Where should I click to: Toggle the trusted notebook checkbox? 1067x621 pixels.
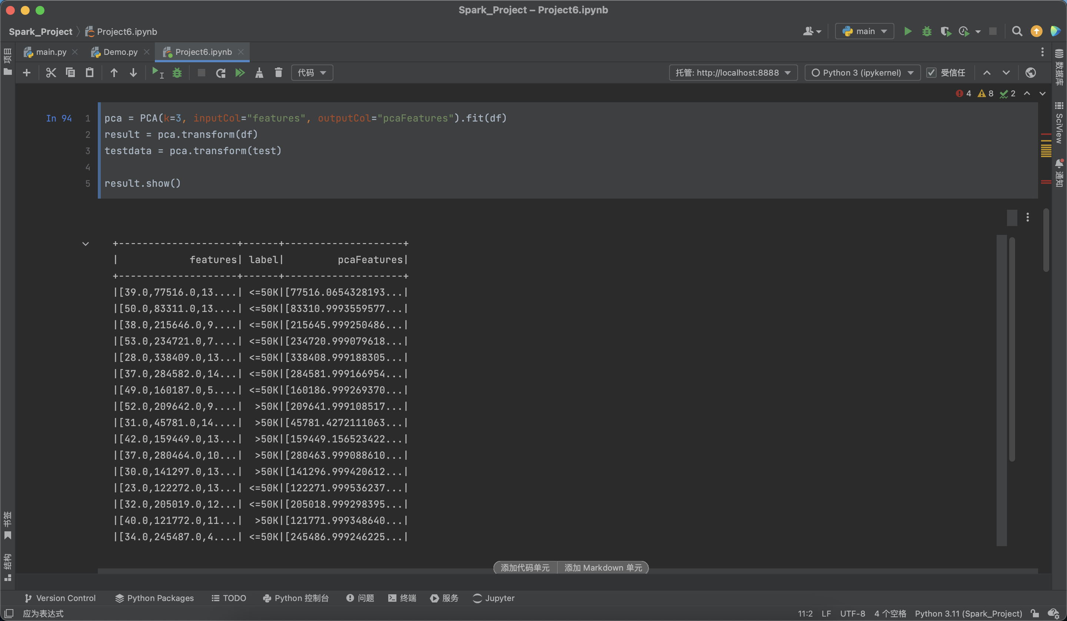tap(931, 73)
